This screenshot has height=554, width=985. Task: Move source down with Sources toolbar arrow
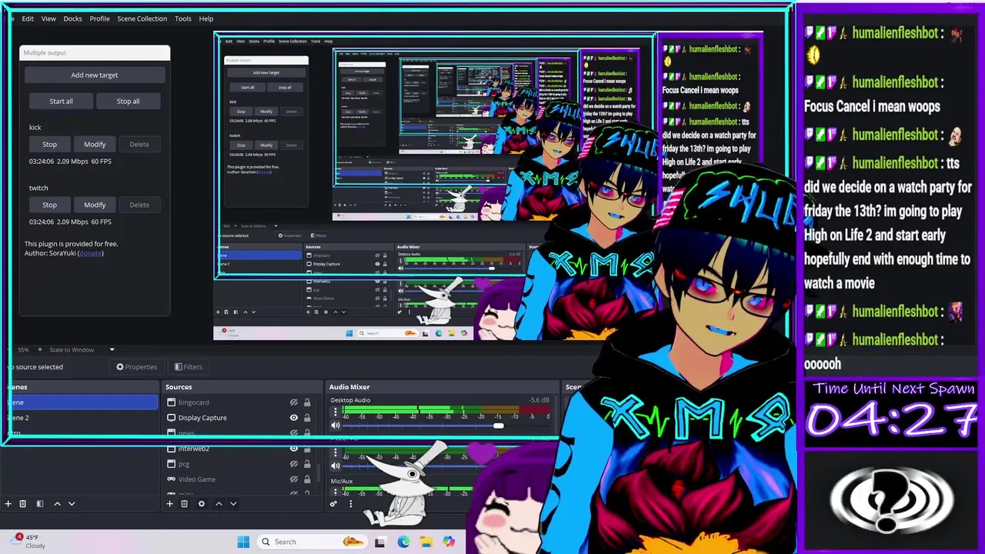point(233,504)
